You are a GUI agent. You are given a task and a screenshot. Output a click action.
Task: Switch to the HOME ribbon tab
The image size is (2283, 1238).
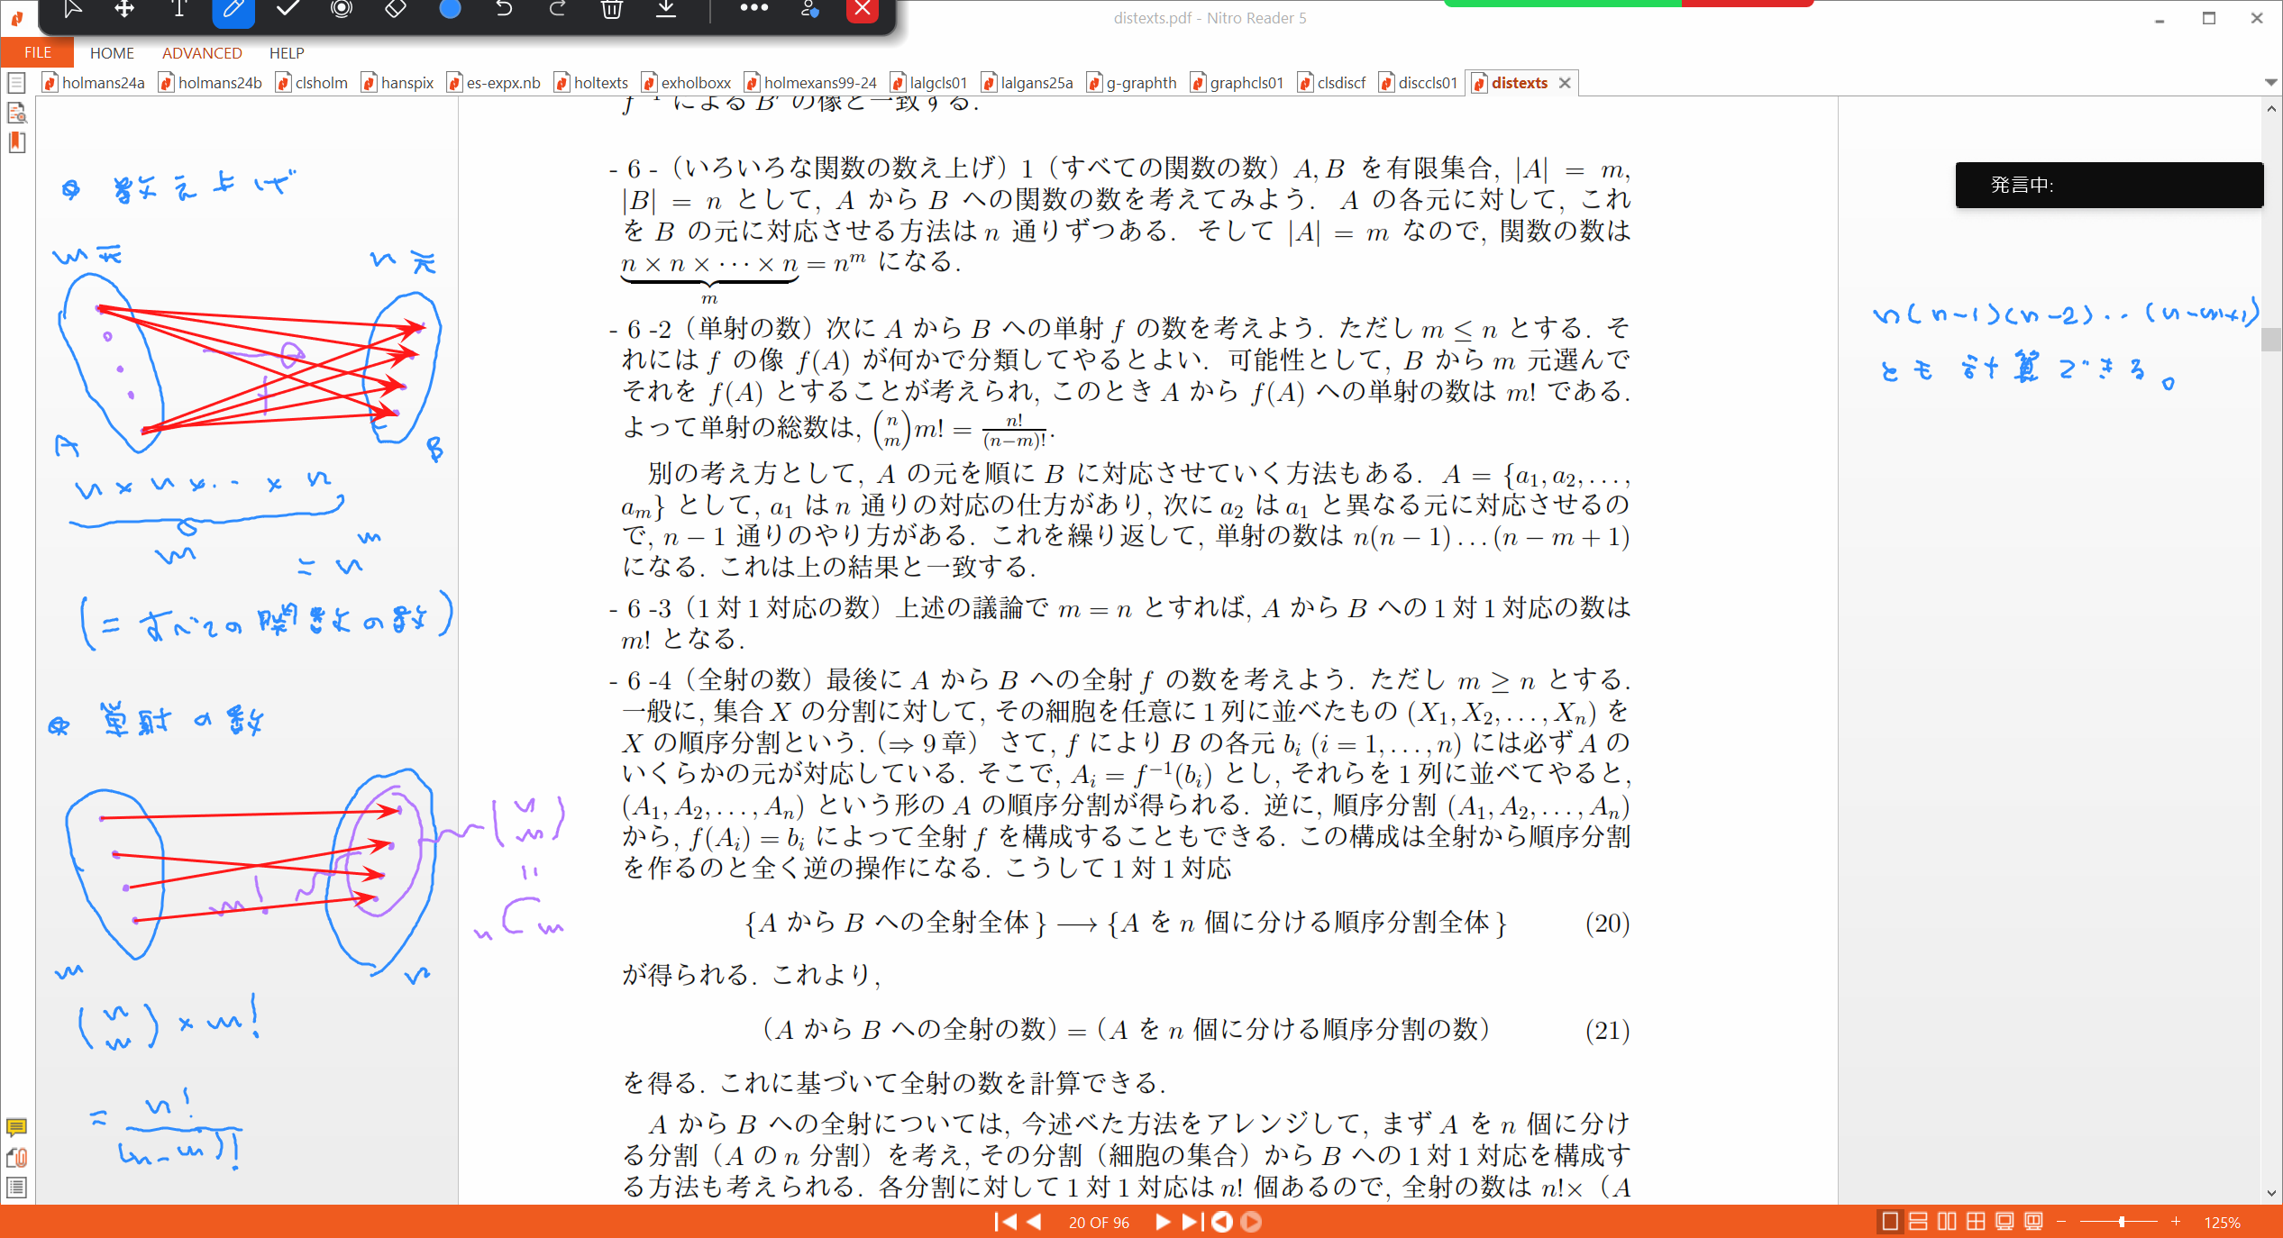112,52
